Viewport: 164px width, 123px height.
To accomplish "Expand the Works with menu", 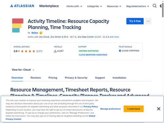I will click(x=74, y=6).
